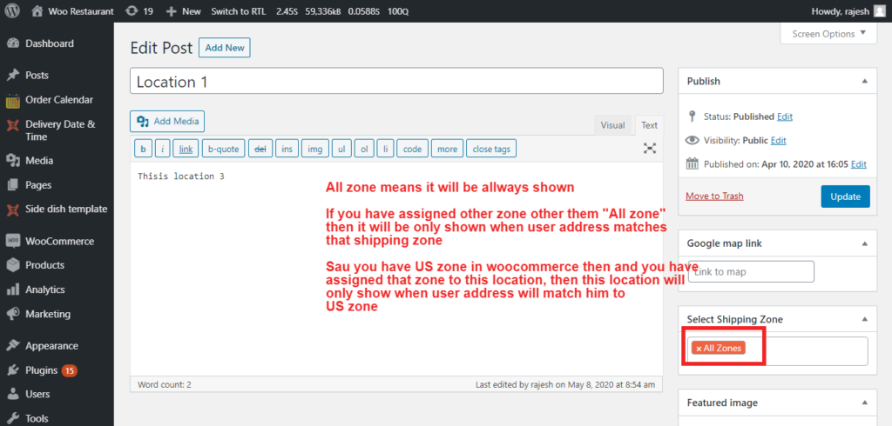Screen dimensions: 892x426
Task: Click the Link to map field
Action: point(751,272)
